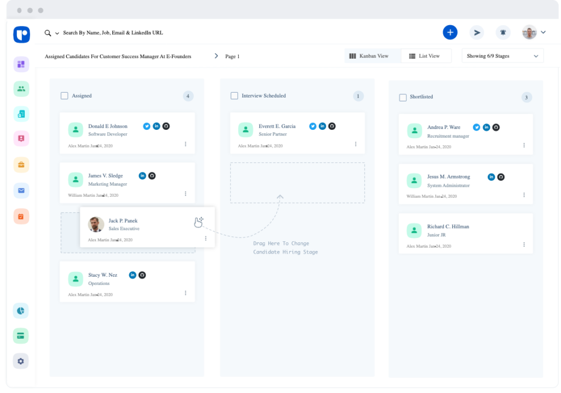561x393 pixels.
Task: Select the Kanban View tab
Action: (x=373, y=56)
